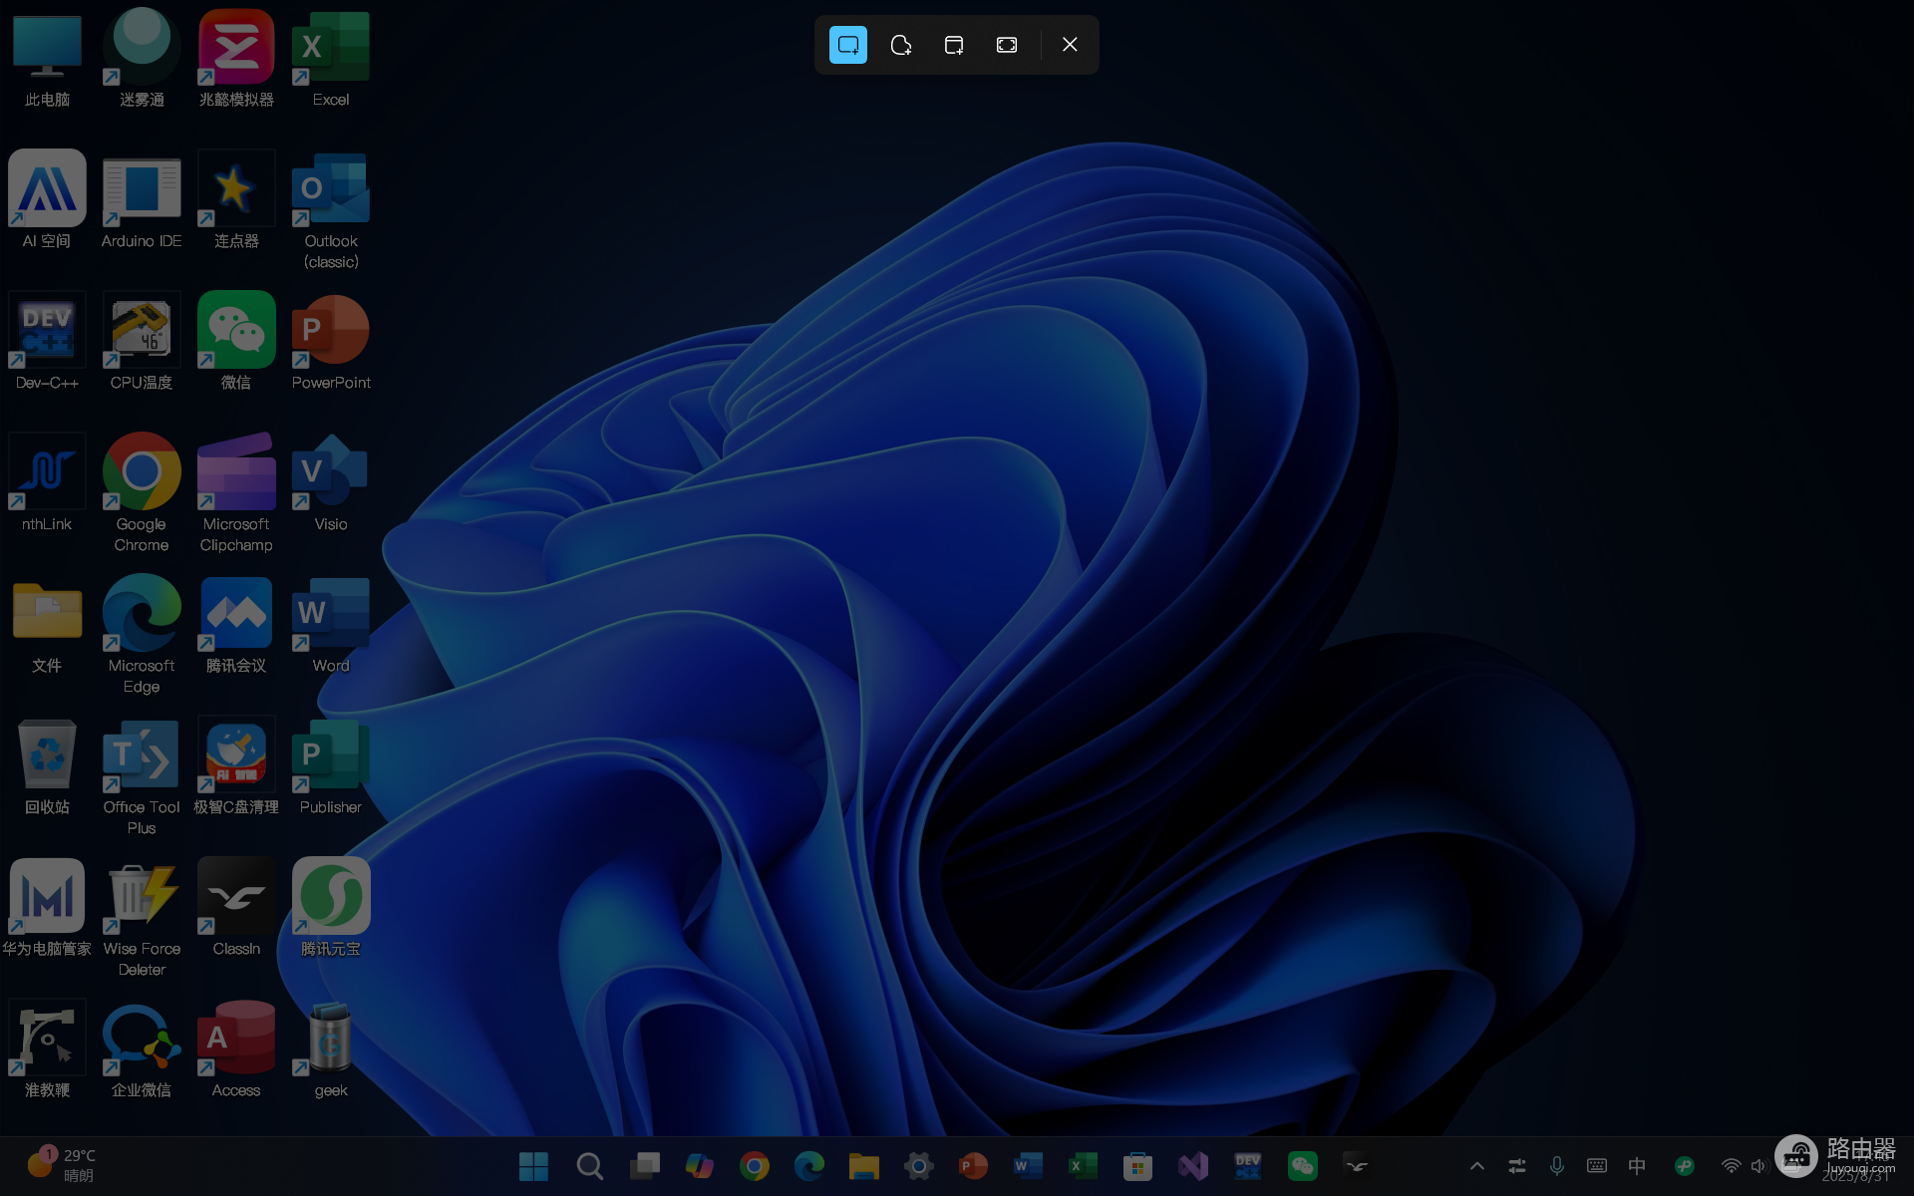1914x1196 pixels.
Task: Open Microsoft Edge desktop shortcut
Action: pos(142,634)
